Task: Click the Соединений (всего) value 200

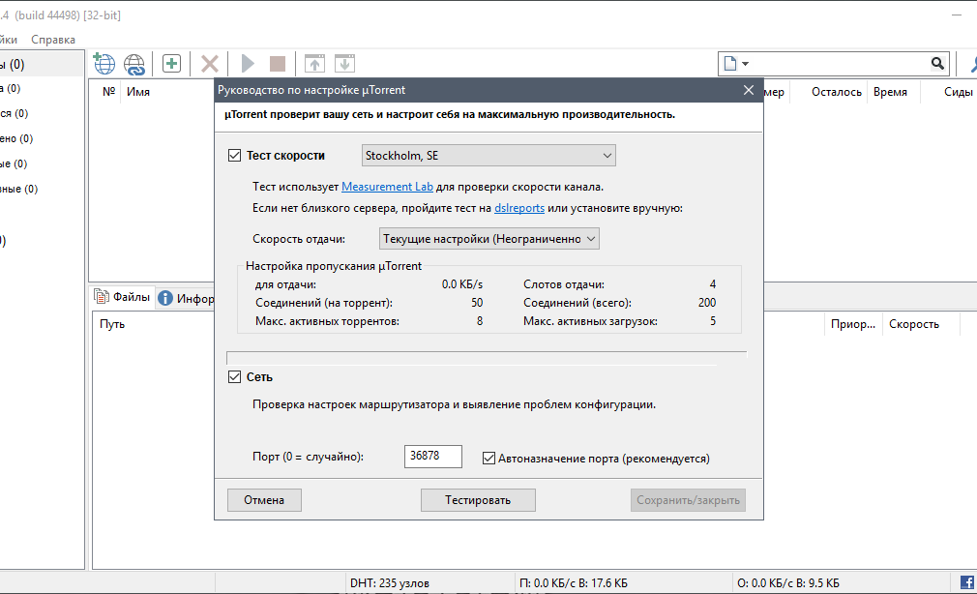Action: 707,302
